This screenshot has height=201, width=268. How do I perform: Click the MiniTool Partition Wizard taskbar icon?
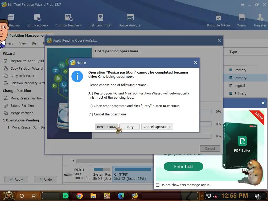pos(135,196)
